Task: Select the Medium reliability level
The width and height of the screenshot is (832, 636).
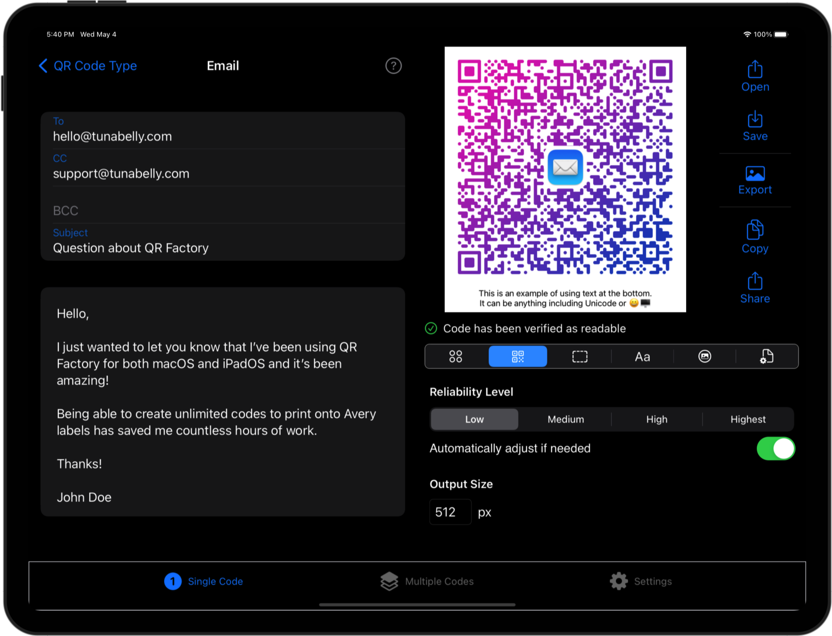Action: (565, 419)
